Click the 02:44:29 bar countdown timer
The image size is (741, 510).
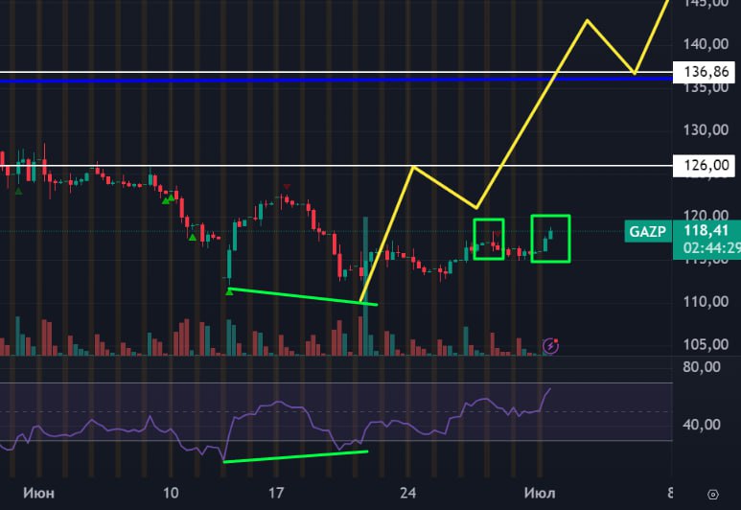coord(711,247)
